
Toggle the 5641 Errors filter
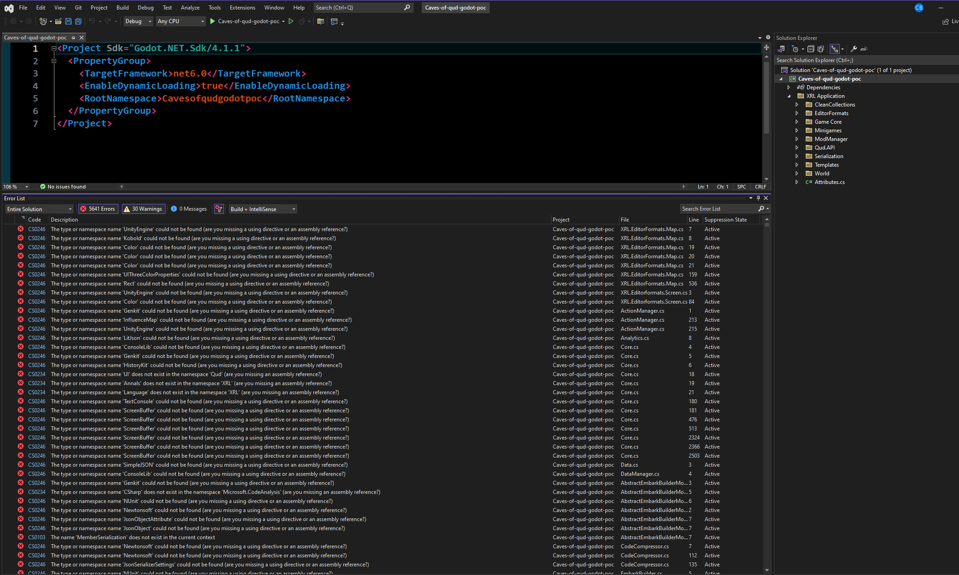pos(97,209)
